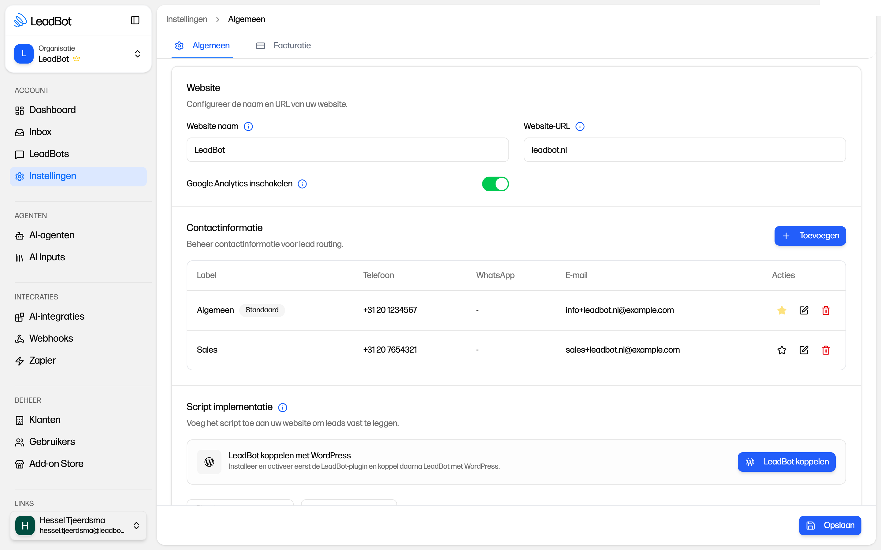The image size is (881, 550).
Task: Expand the Organisatie LeadBot switcher
Action: pos(78,54)
